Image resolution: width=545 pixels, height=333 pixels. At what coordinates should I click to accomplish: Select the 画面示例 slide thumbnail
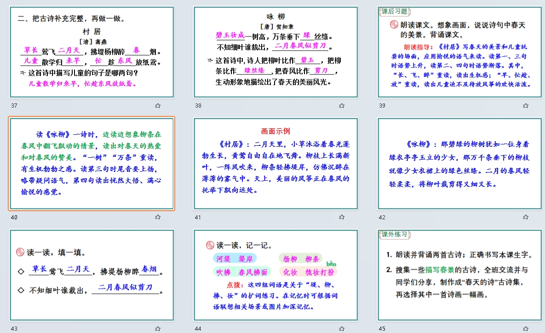pos(275,164)
